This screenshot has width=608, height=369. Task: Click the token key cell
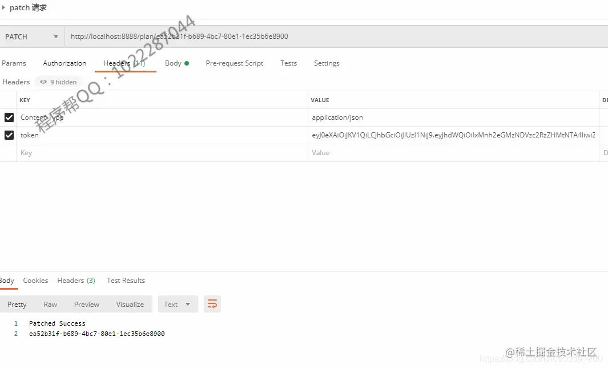162,135
